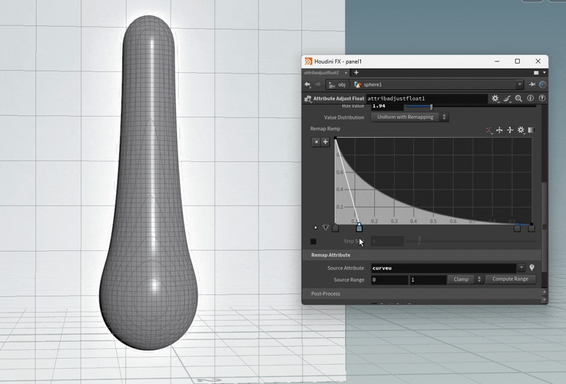Click the ramp fit handles icon
Viewport: 566px width, 384px height.
click(x=325, y=228)
